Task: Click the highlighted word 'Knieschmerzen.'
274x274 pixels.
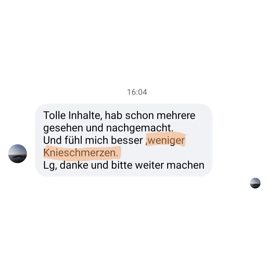Action: pos(81,152)
